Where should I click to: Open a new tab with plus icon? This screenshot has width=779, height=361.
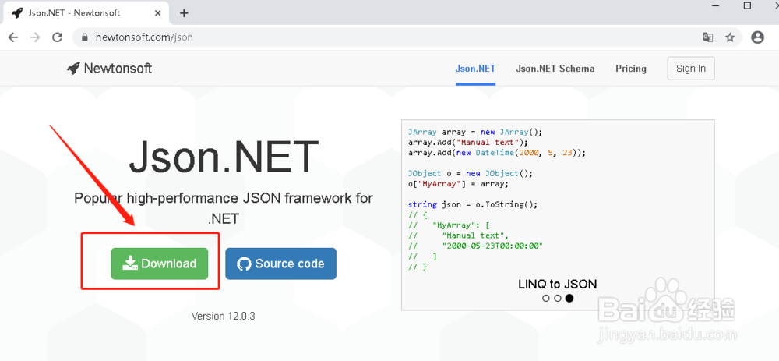pos(184,13)
